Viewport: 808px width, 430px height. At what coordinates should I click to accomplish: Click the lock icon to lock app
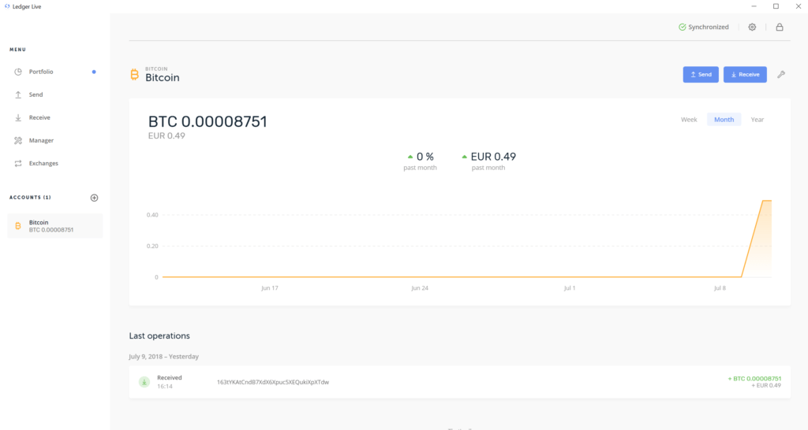pyautogui.click(x=780, y=27)
